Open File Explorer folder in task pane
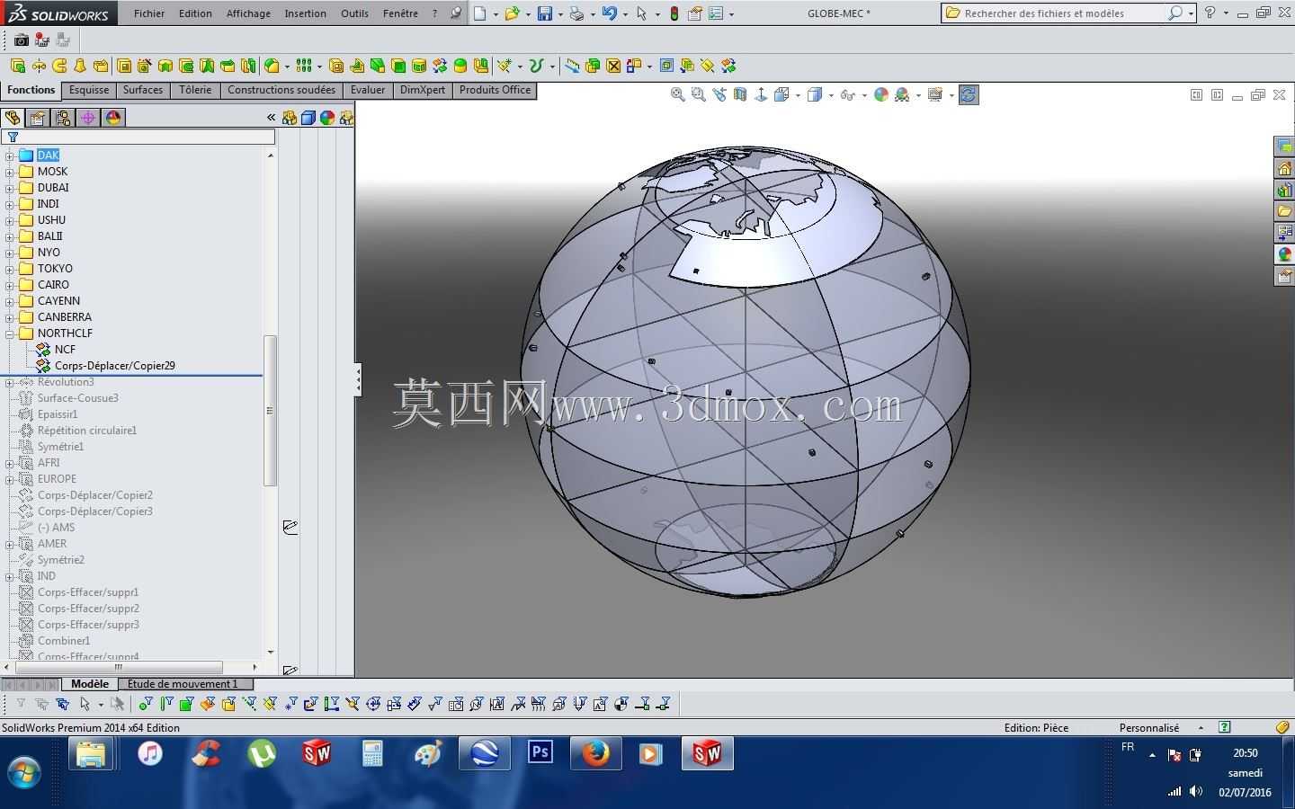The height and width of the screenshot is (809, 1295). pos(1284,211)
